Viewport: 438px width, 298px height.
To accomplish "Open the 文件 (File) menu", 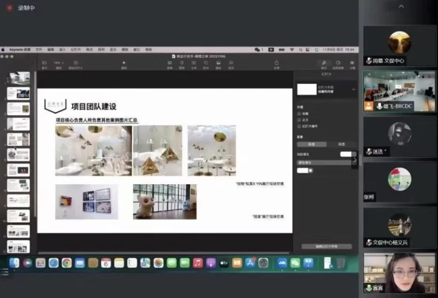I will click(39, 50).
